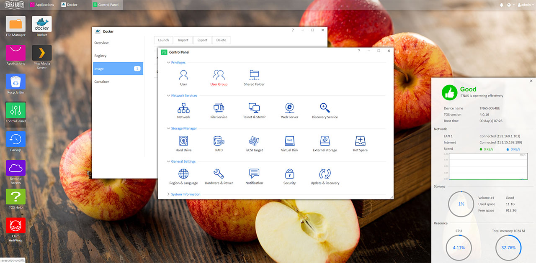The image size is (536, 263).
Task: Click the Launch button in Docker
Action: (x=163, y=40)
